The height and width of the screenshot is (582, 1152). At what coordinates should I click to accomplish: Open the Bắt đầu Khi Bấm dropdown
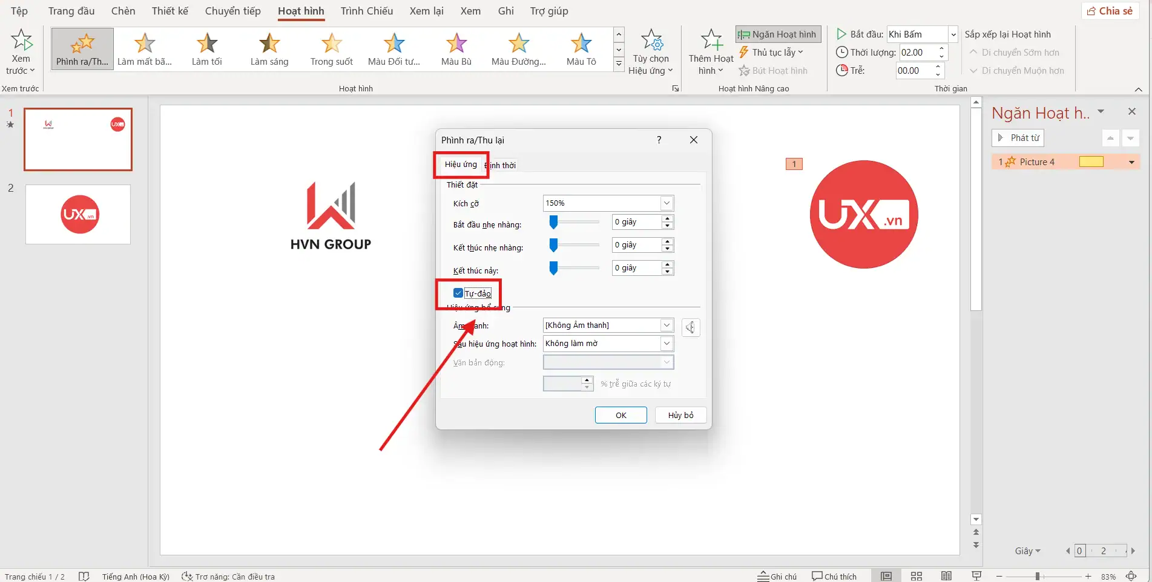click(x=953, y=34)
